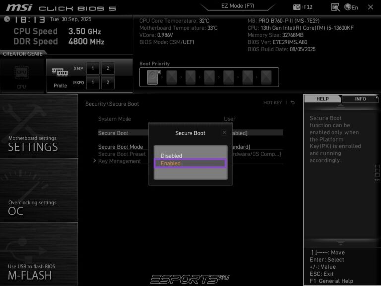This screenshot has width=381, height=286.
Task: Toggle iEXPO profile 1
Action: (x=92, y=82)
